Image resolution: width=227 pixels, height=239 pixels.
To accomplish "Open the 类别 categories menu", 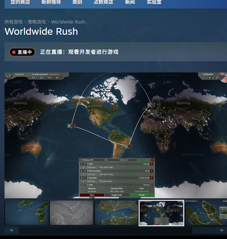I will point(77,2).
